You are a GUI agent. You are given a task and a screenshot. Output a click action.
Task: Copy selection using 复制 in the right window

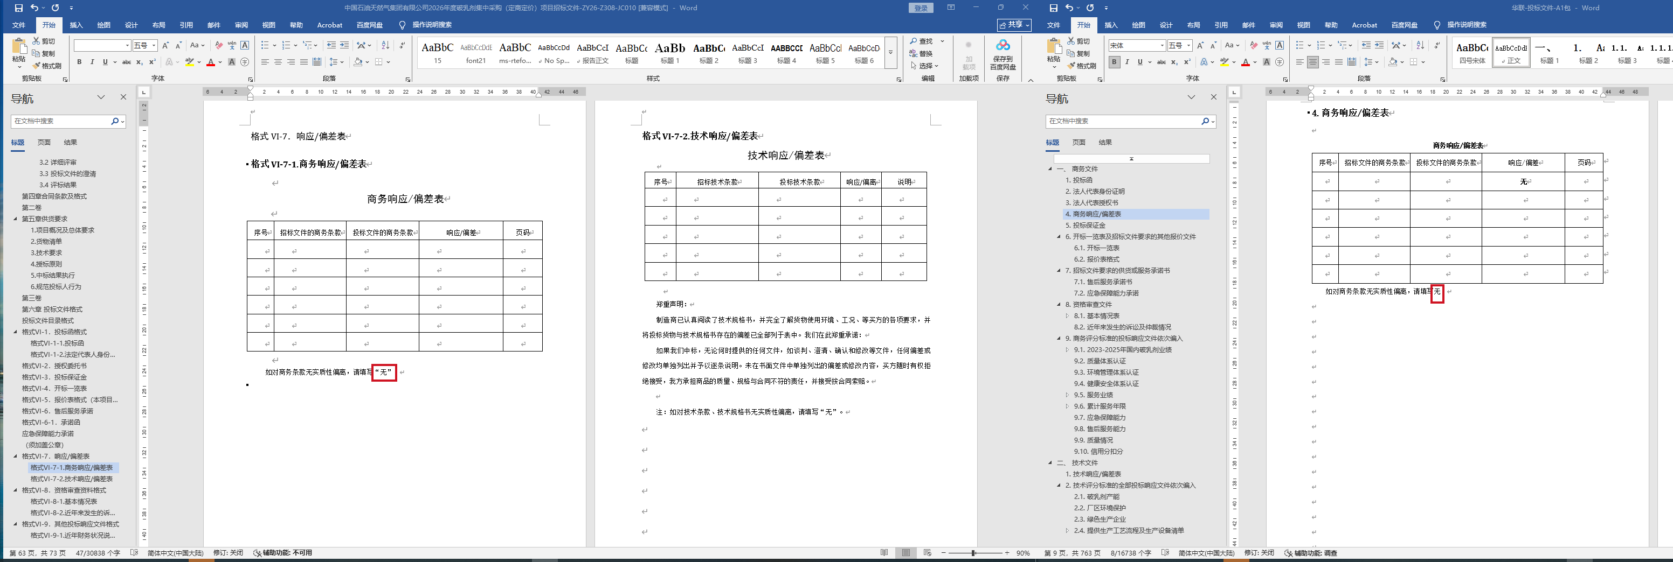click(x=1079, y=53)
